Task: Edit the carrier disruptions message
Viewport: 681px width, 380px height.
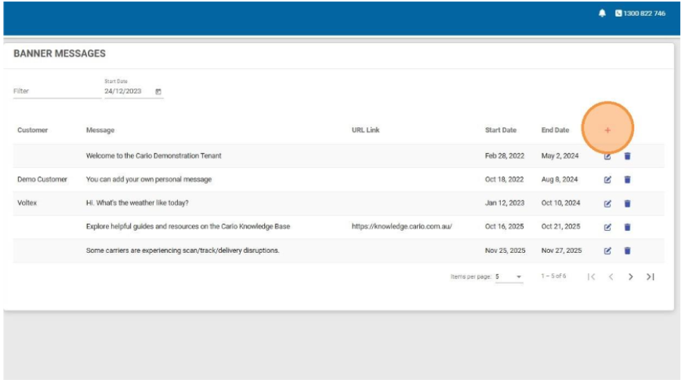Action: (607, 251)
